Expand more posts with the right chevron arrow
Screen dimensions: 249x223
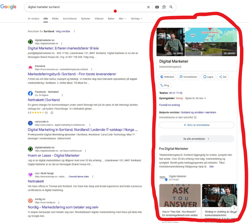coord(234,208)
